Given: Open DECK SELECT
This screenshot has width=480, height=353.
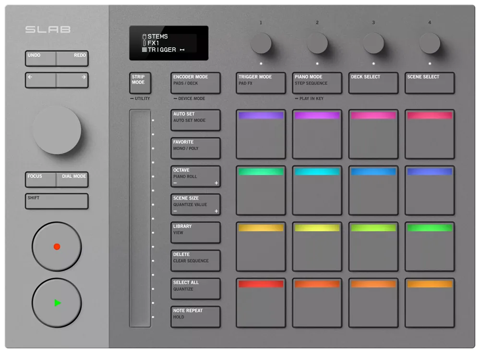Looking at the screenshot, I should [x=373, y=83].
